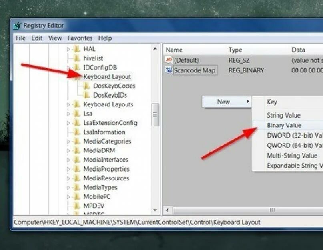Click the MediaInterfaces folder icon

point(77,160)
